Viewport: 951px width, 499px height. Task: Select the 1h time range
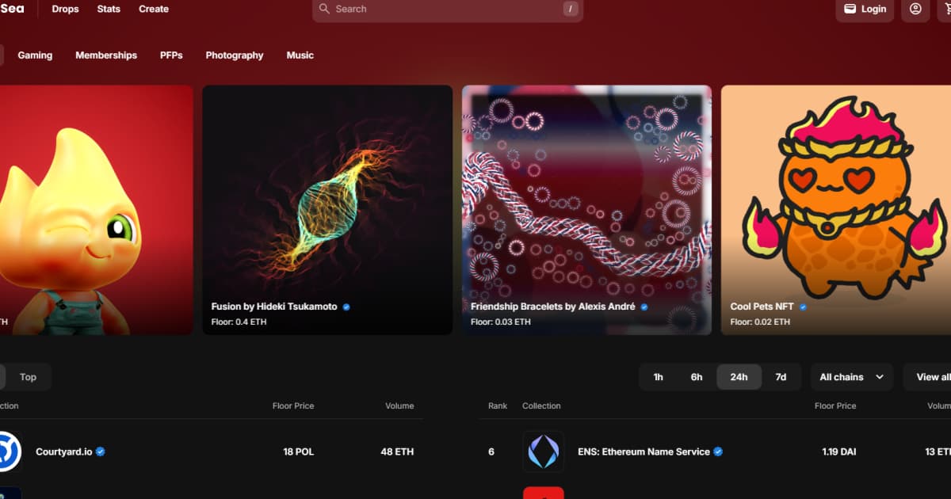click(x=658, y=377)
